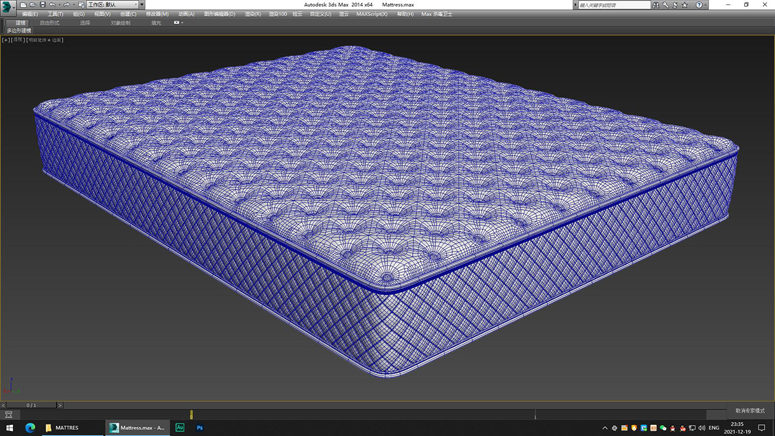Open the Max 杀毒卫士 menu
775x436 pixels.
coord(437,14)
